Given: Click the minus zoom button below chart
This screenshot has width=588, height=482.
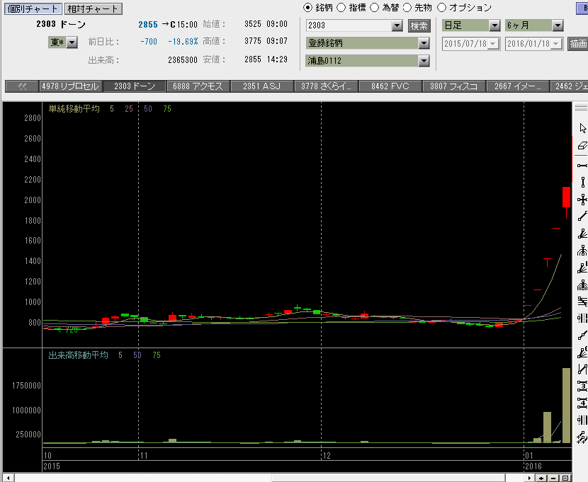Looking at the screenshot, I should pos(553,478).
